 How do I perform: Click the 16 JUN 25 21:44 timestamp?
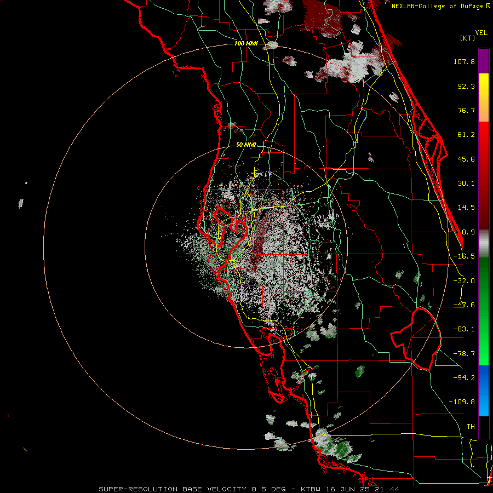click(x=363, y=489)
